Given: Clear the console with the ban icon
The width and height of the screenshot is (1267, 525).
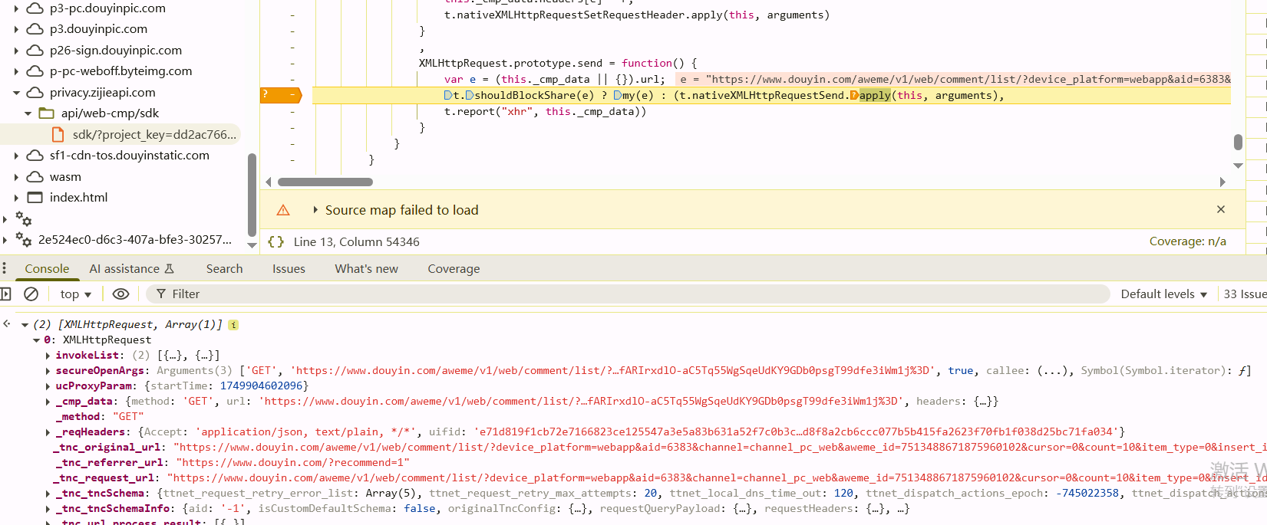Looking at the screenshot, I should [x=31, y=294].
